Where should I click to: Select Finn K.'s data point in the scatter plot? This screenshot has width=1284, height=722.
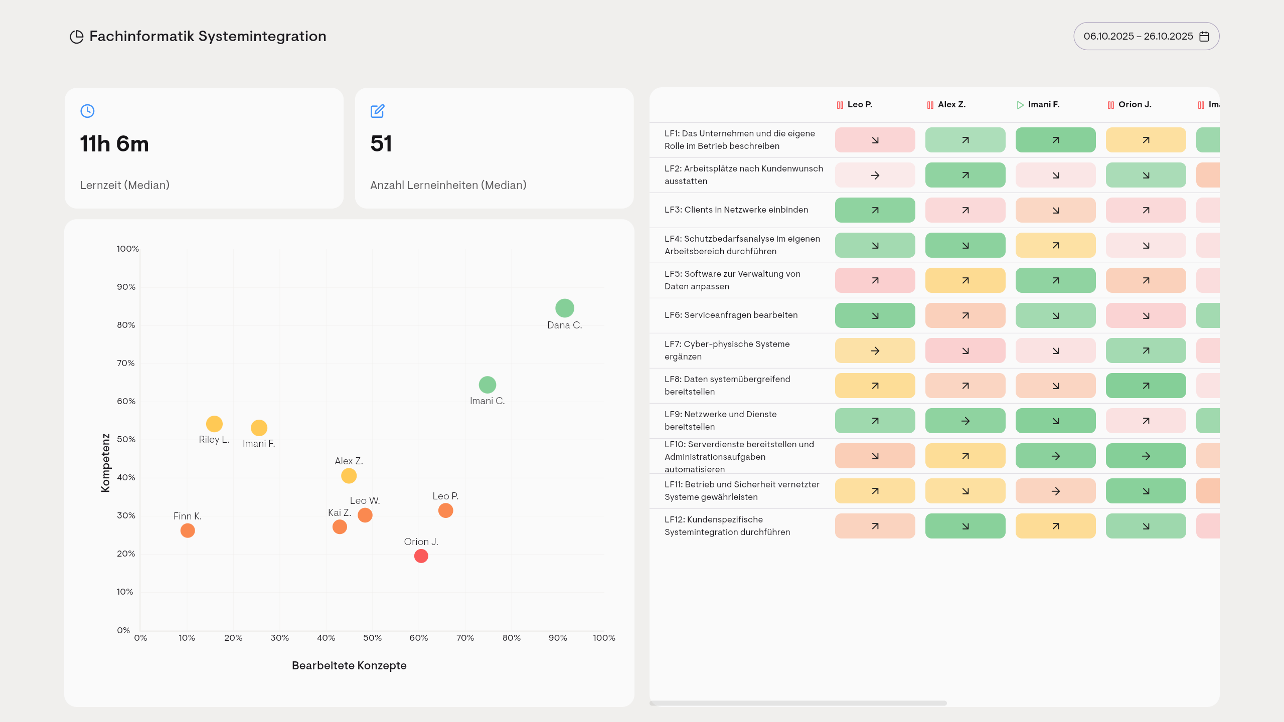pos(187,530)
